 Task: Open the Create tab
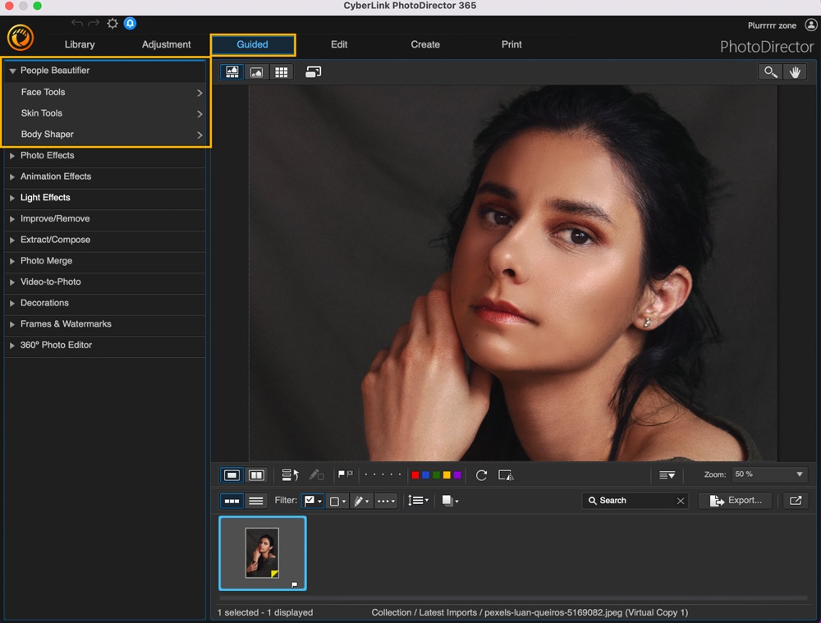[425, 44]
